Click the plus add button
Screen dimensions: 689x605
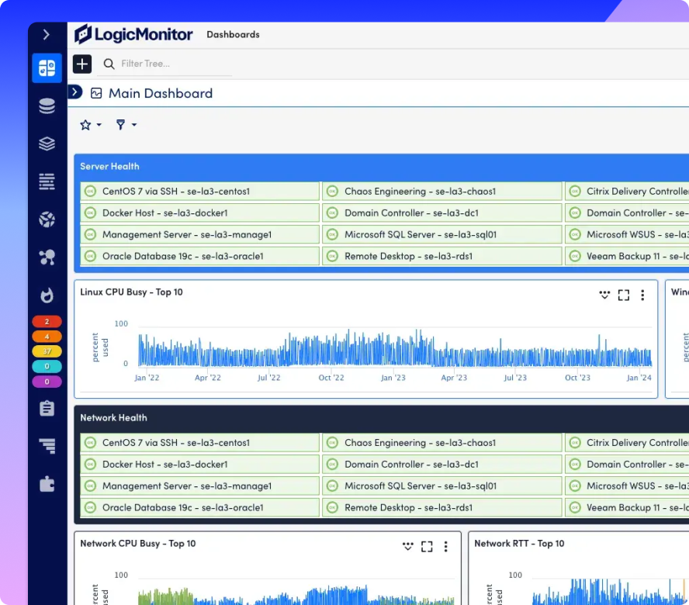tap(82, 64)
